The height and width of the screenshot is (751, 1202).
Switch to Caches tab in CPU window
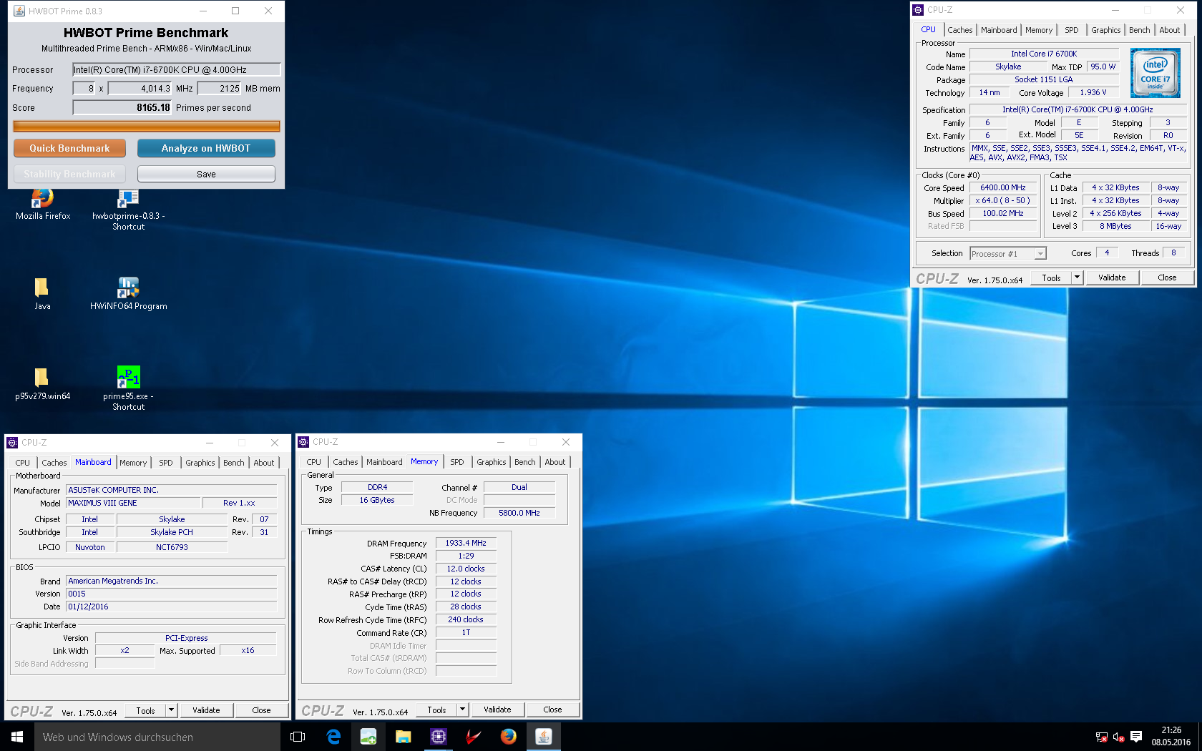959,30
